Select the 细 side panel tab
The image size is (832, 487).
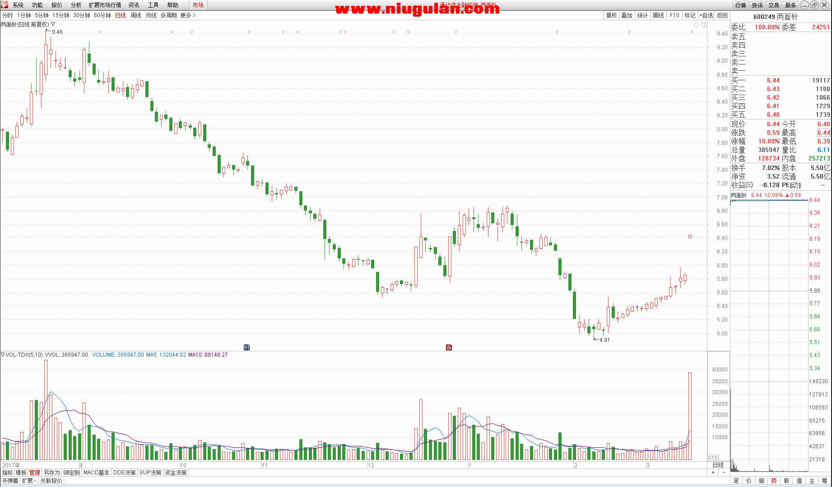point(762,481)
